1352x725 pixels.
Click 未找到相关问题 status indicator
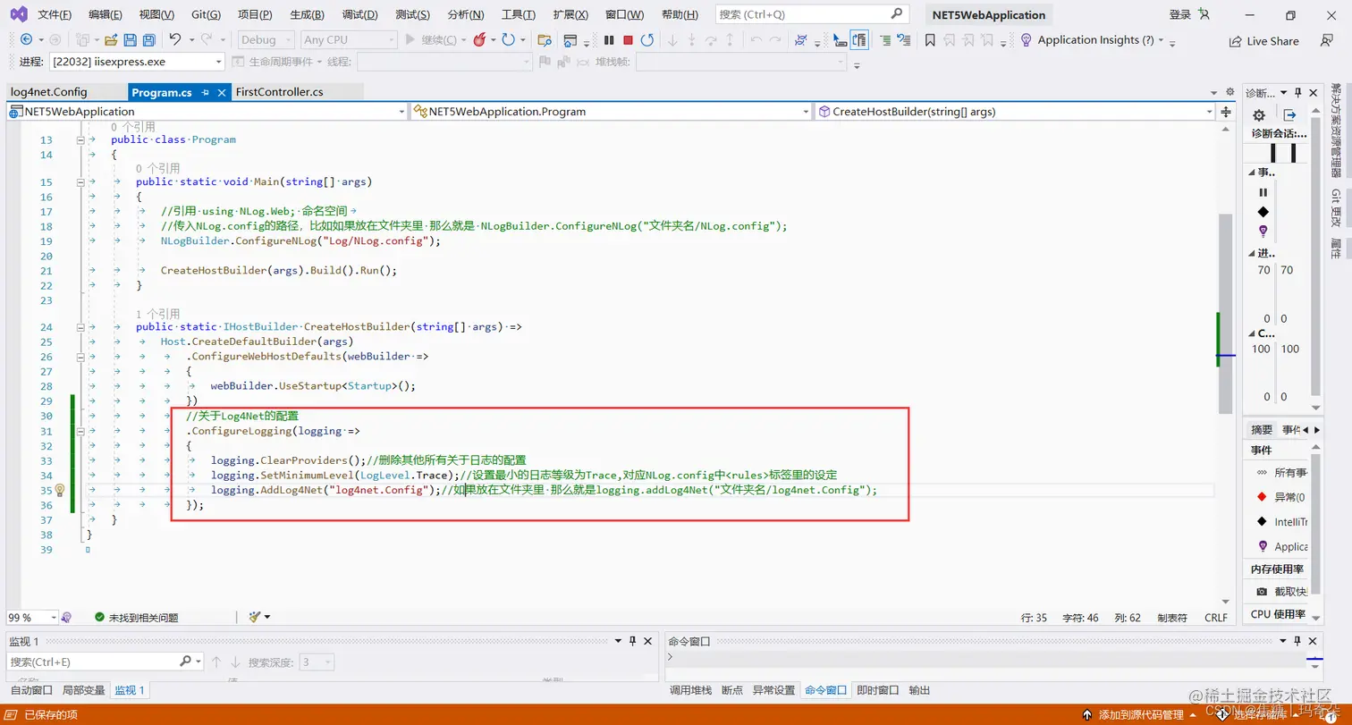[x=135, y=618]
